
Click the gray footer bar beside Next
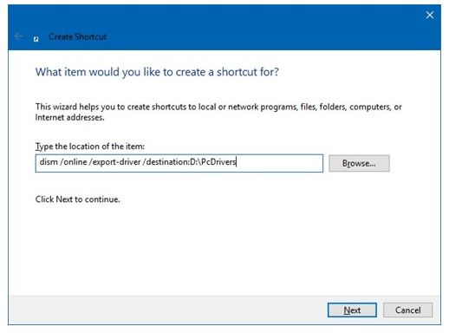[x=167, y=310]
